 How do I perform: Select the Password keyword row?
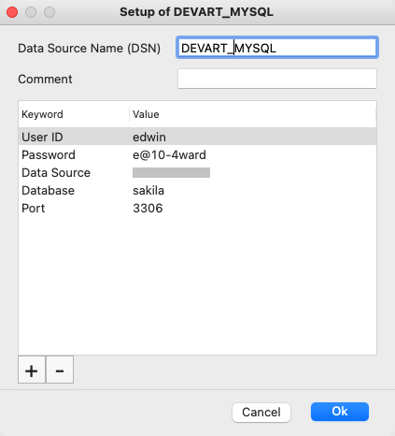coord(197,154)
